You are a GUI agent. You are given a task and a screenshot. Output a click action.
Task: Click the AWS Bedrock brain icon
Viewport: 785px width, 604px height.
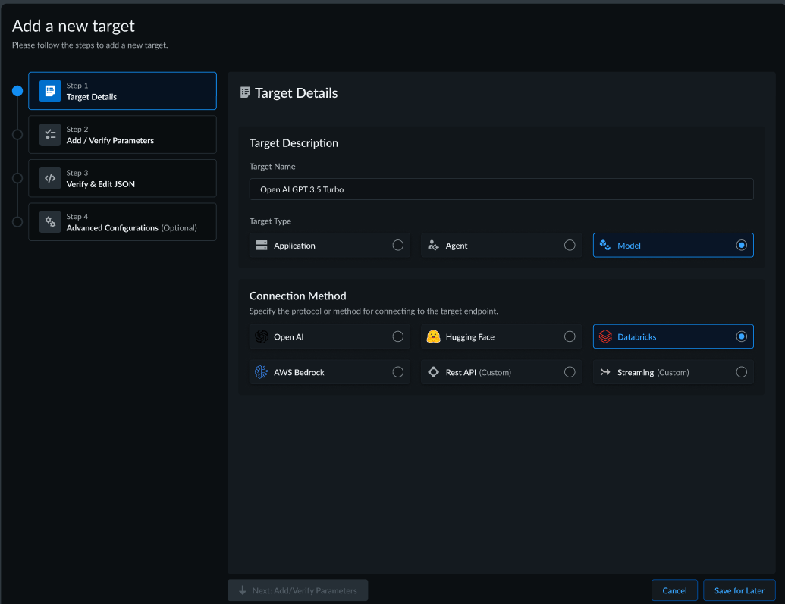(x=262, y=372)
